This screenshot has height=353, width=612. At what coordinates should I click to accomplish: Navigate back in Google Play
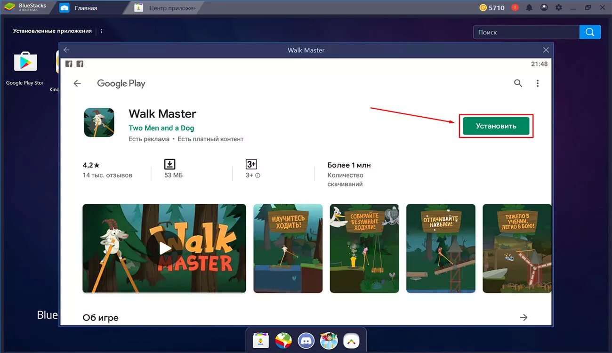77,83
